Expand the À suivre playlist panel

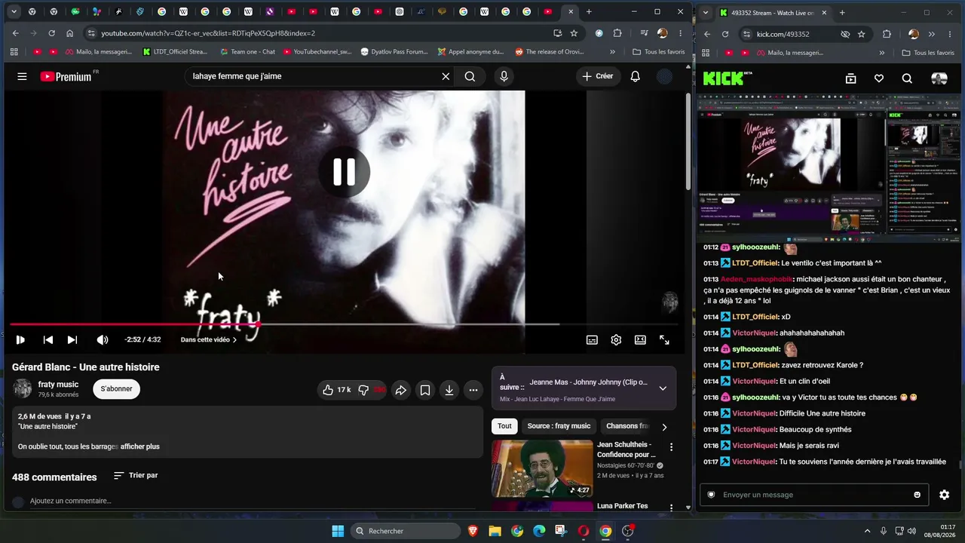663,388
